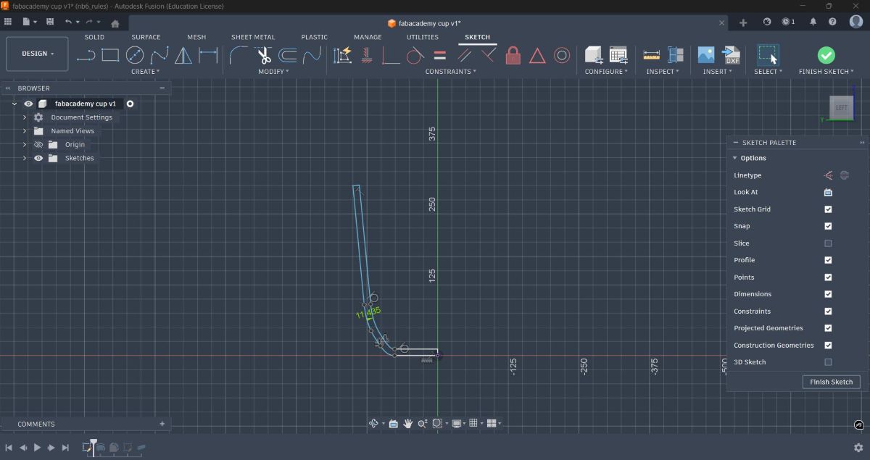
Task: Click LEFT on the ViewCube
Action: [x=840, y=106]
